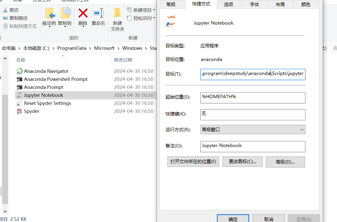Click the Paste shortcut icon

pos(5,26)
